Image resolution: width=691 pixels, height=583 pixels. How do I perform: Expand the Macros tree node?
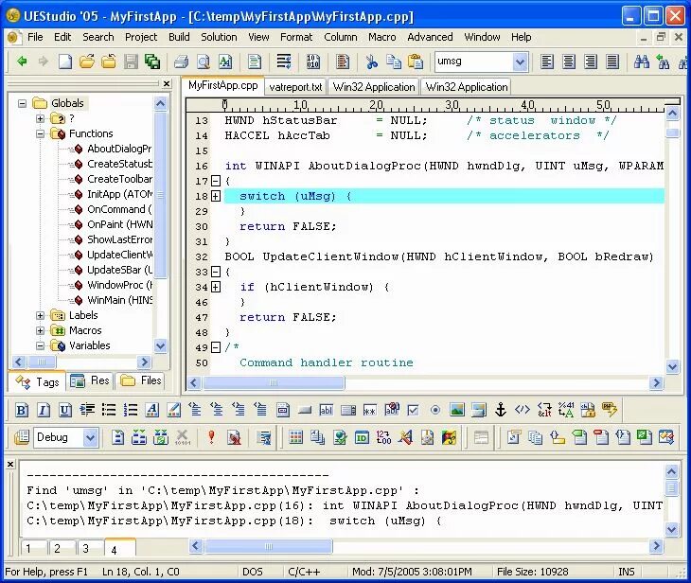point(40,330)
